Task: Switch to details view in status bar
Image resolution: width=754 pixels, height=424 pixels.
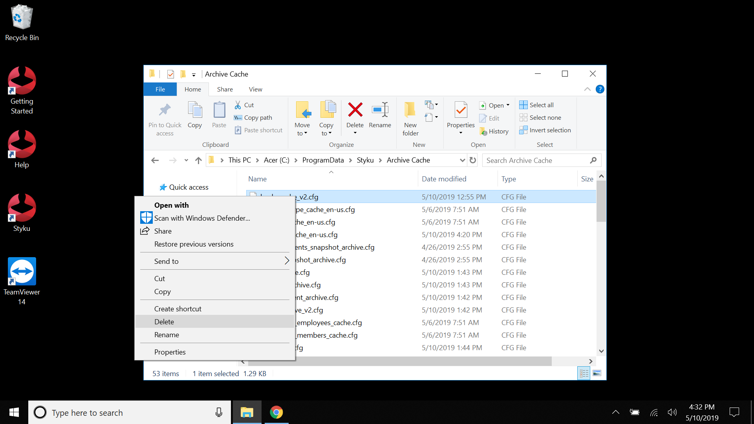Action: [x=584, y=373]
